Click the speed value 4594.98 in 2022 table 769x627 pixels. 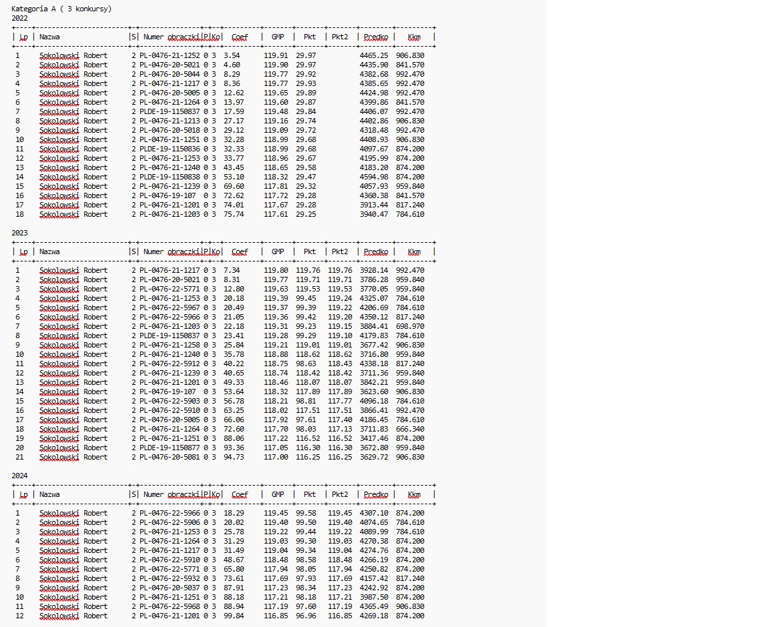[373, 177]
